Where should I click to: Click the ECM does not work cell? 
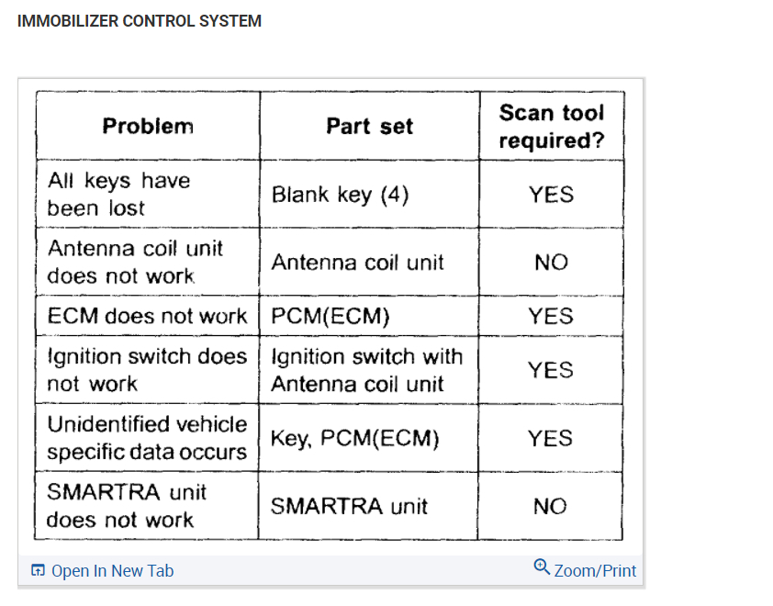(147, 316)
